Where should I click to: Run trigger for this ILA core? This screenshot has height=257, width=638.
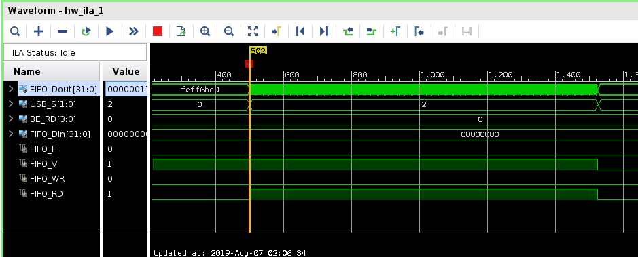tap(109, 31)
